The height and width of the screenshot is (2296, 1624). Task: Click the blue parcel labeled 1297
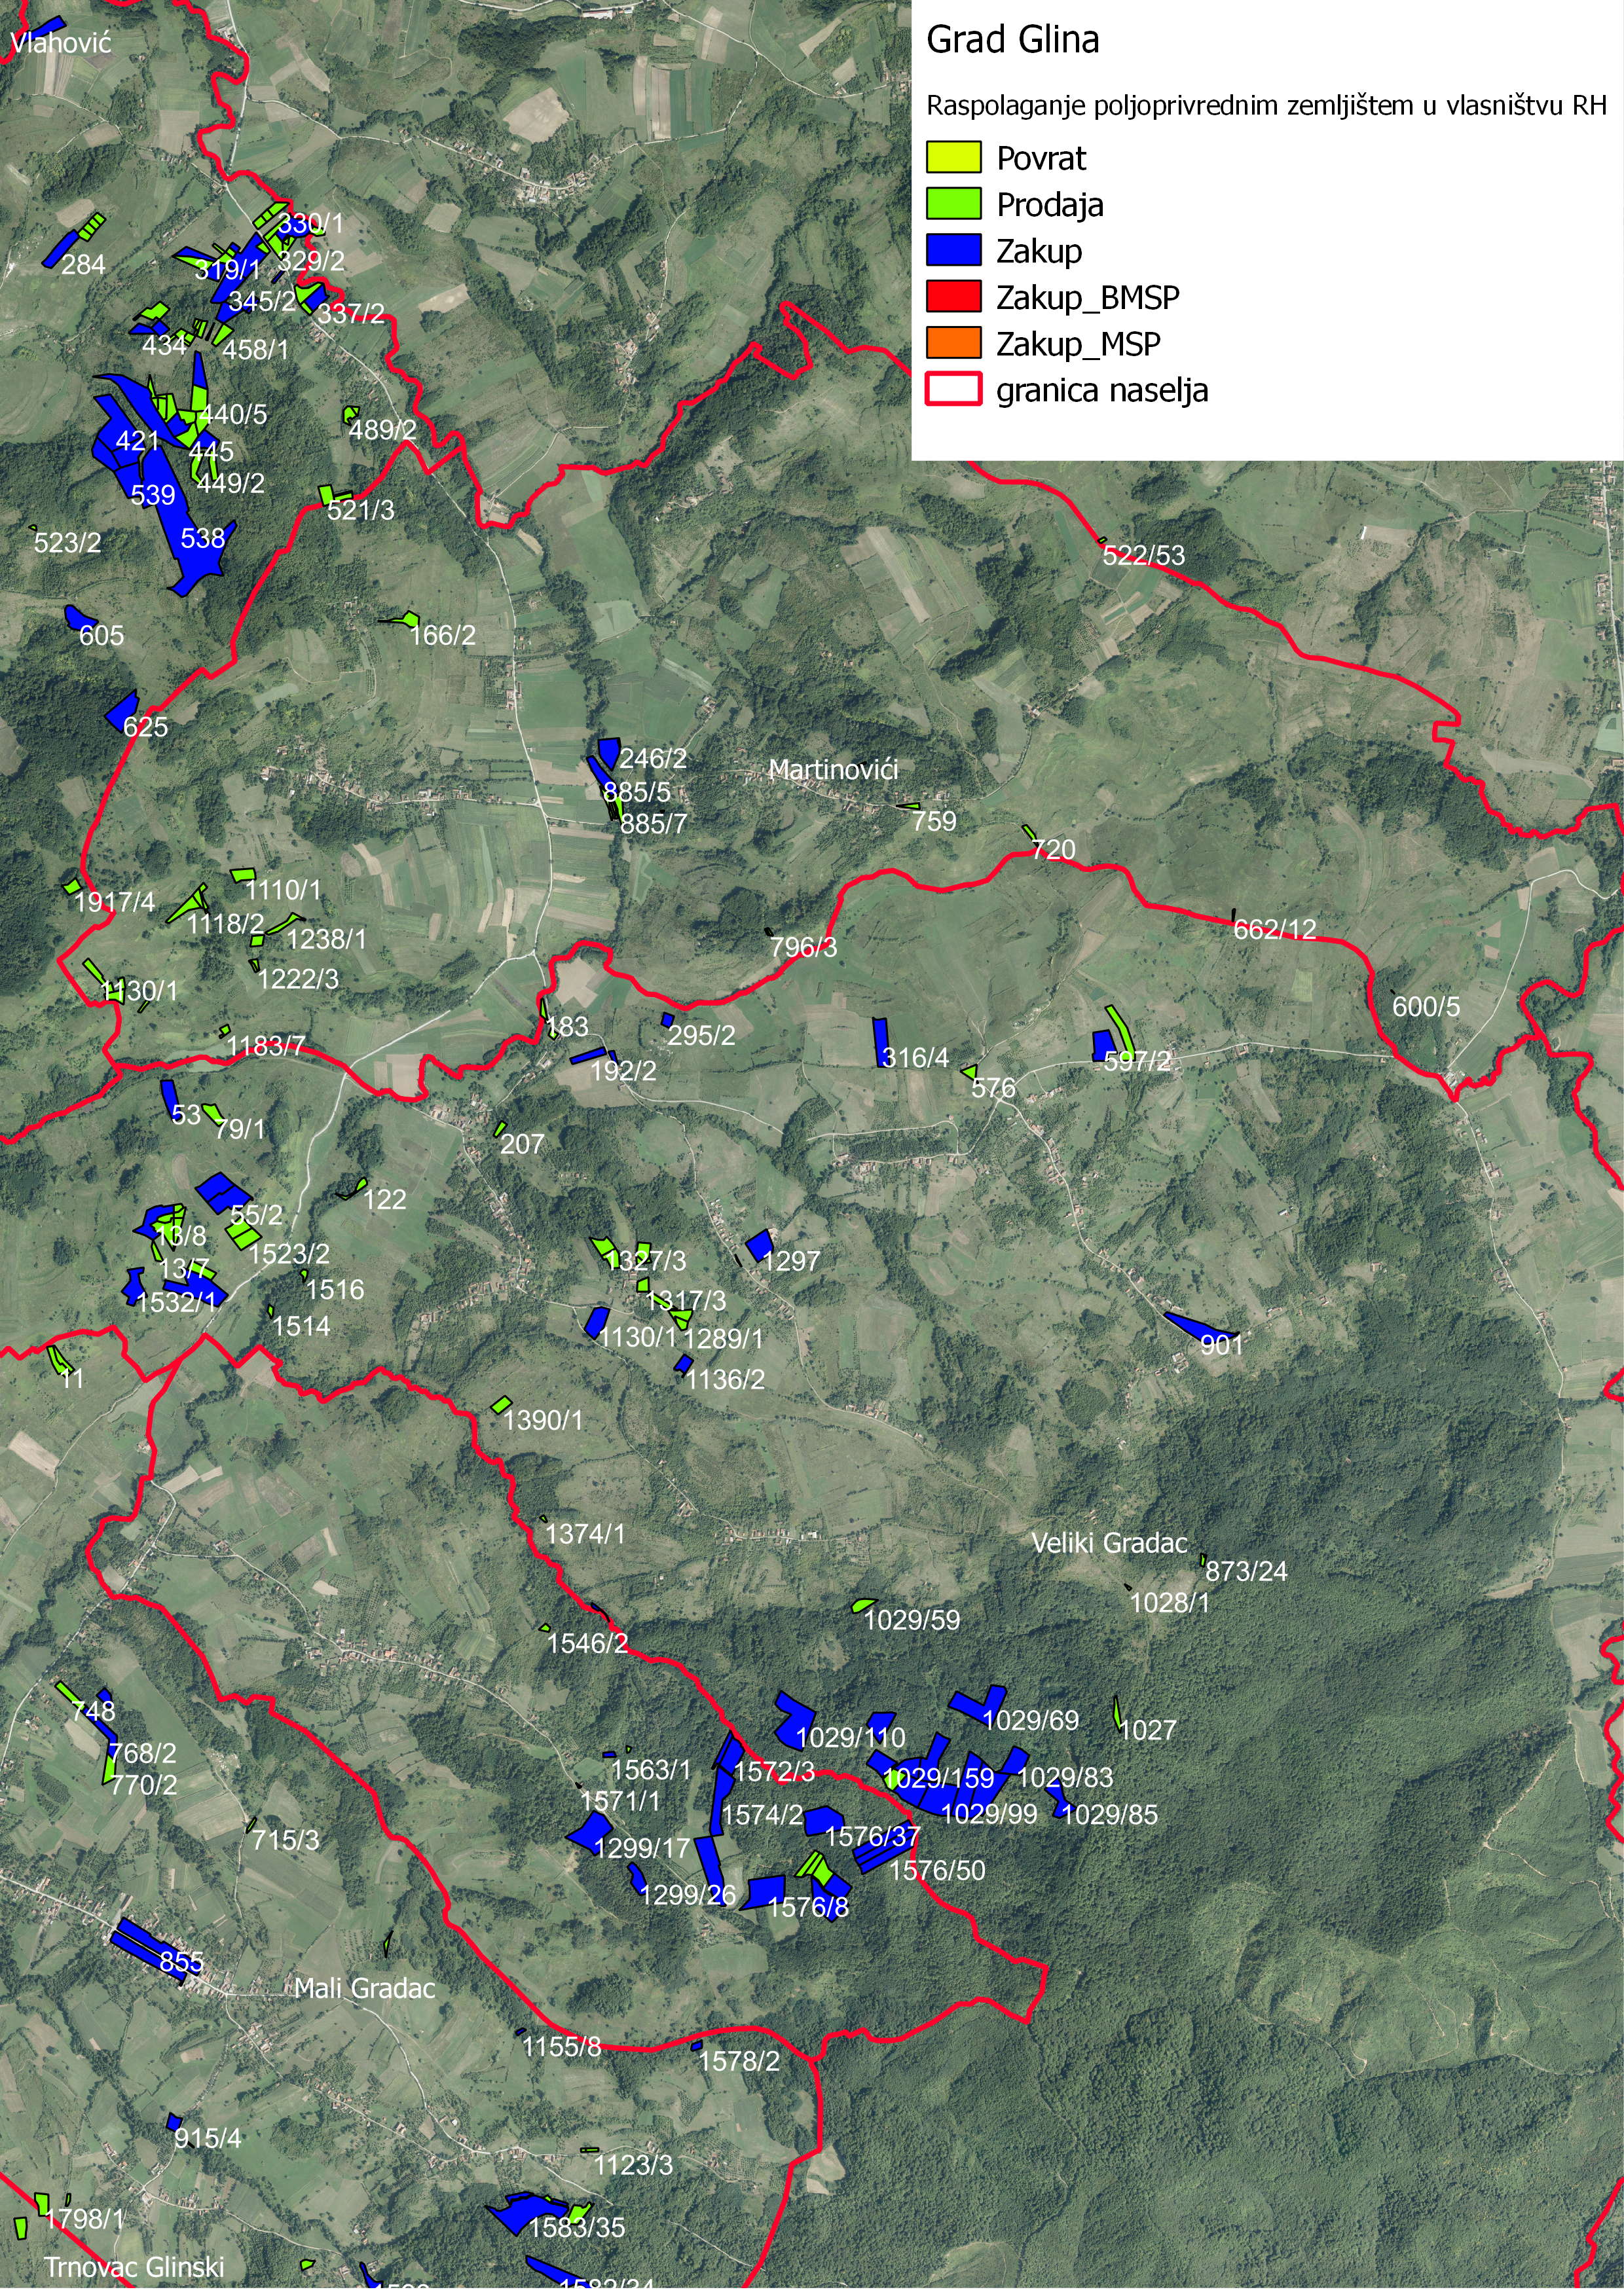pyautogui.click(x=759, y=1244)
